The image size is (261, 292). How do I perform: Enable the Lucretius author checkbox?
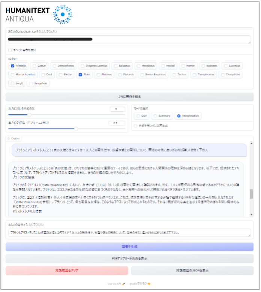[226, 66]
